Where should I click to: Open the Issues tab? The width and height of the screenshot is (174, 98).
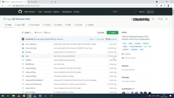point(20,25)
